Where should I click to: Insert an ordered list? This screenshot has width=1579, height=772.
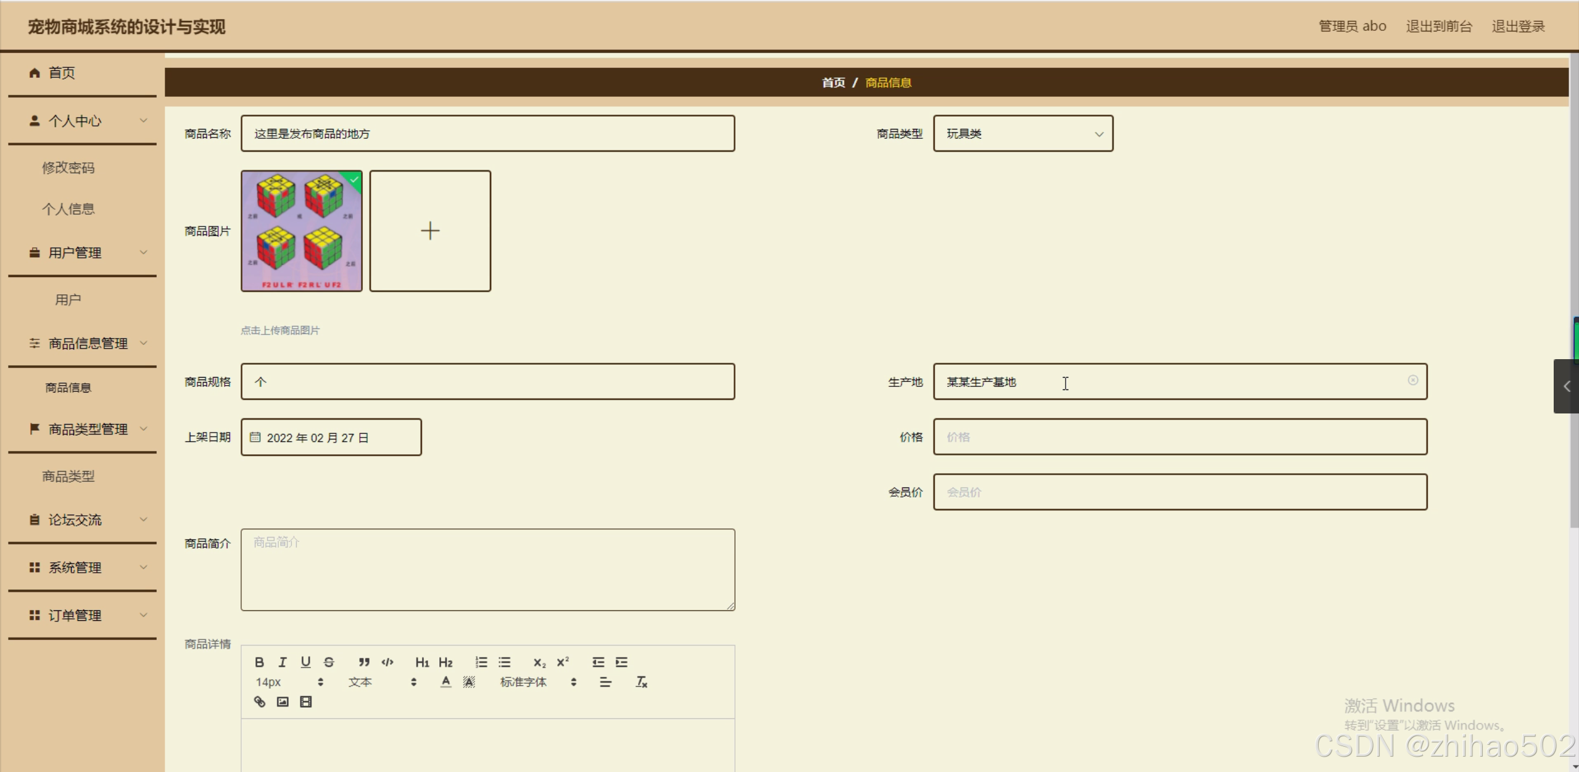coord(481,662)
